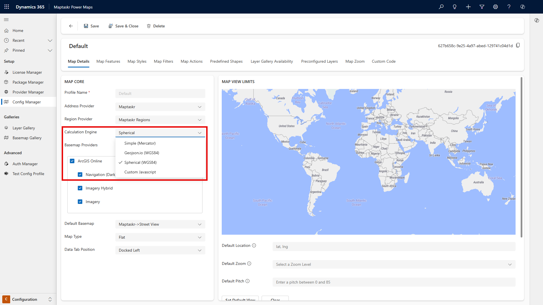This screenshot has width=543, height=305.
Task: Copy the record ID with the copy icon
Action: tap(518, 45)
